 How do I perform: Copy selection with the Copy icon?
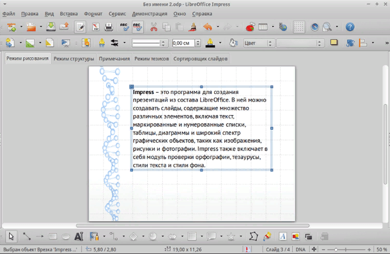tap(166, 27)
